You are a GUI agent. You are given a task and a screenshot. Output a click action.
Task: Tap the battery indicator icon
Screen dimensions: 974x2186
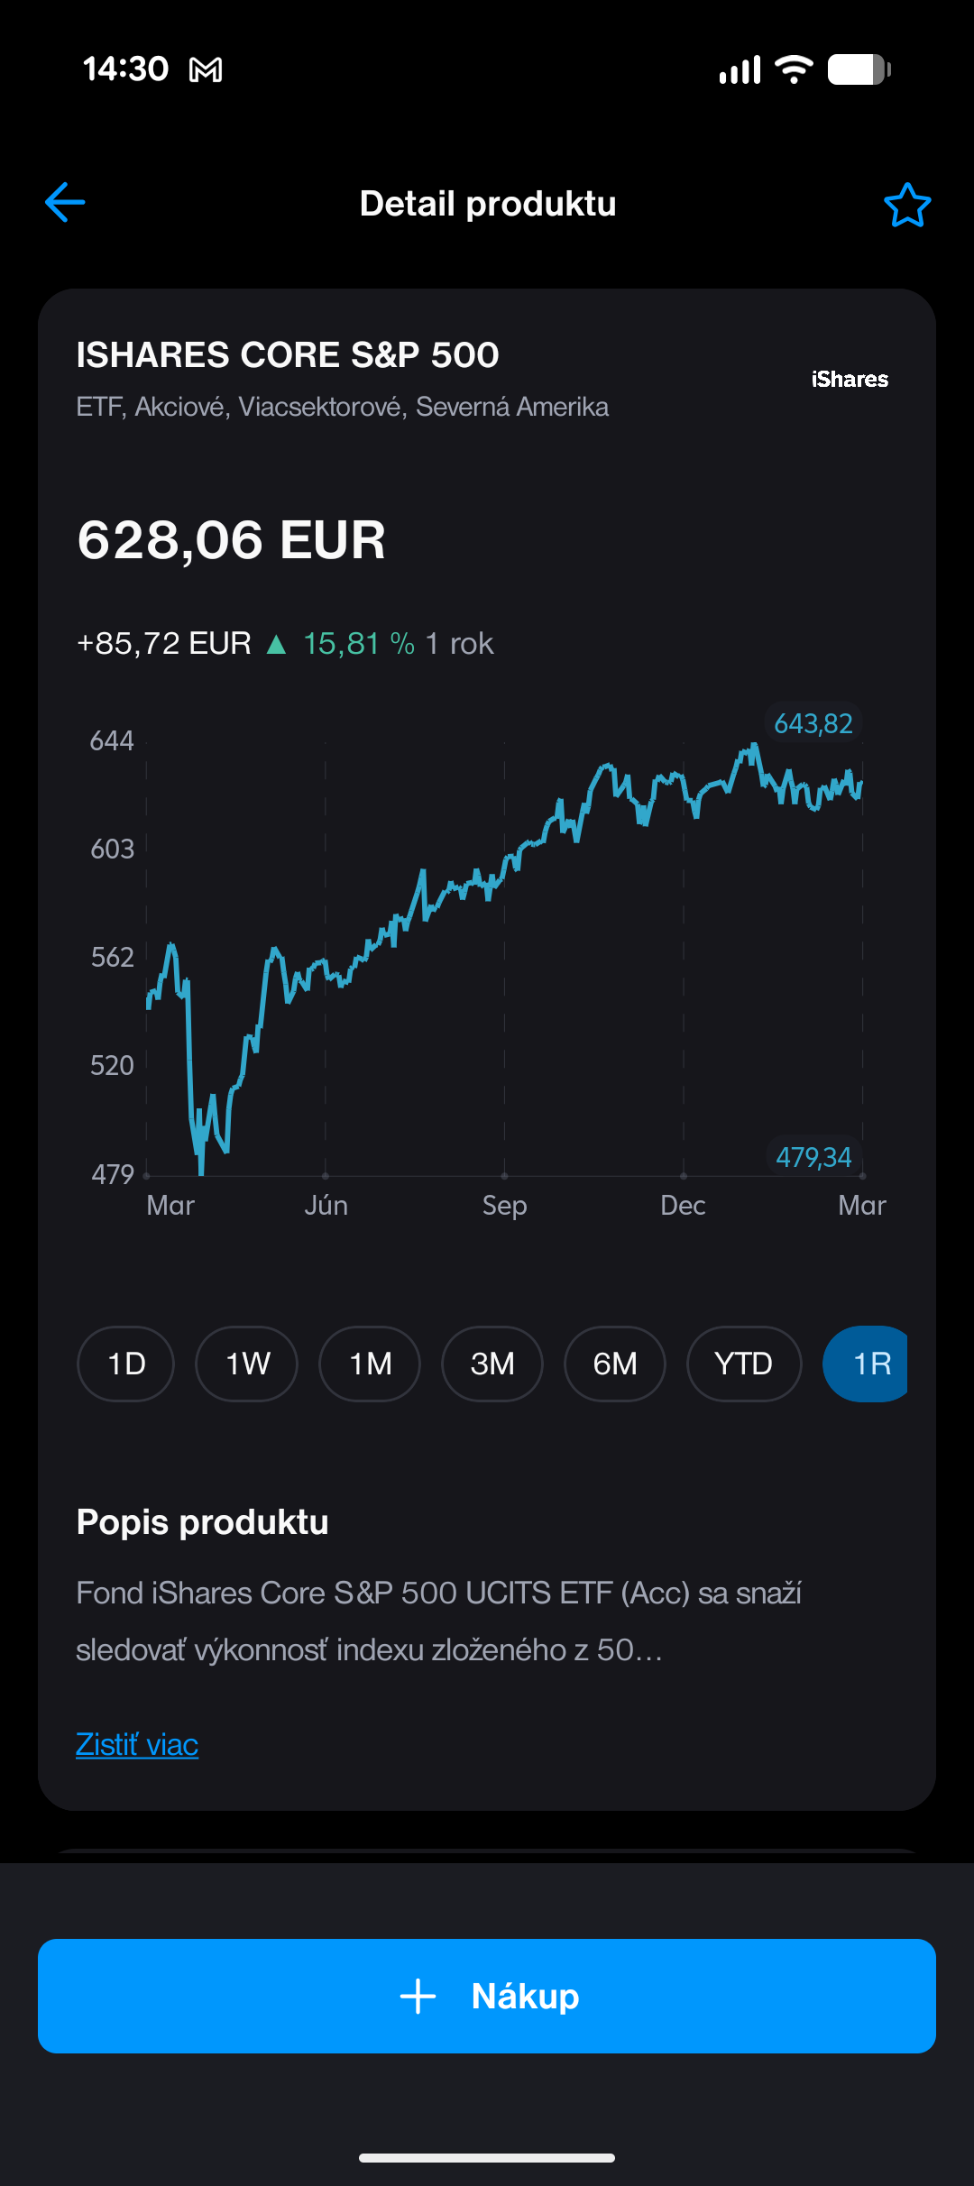(859, 69)
